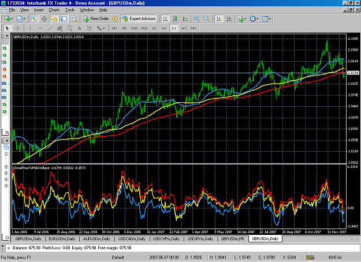This screenshot has height=262, width=361.
Task: Switch chart to bar chart type
Action: pos(165,19)
